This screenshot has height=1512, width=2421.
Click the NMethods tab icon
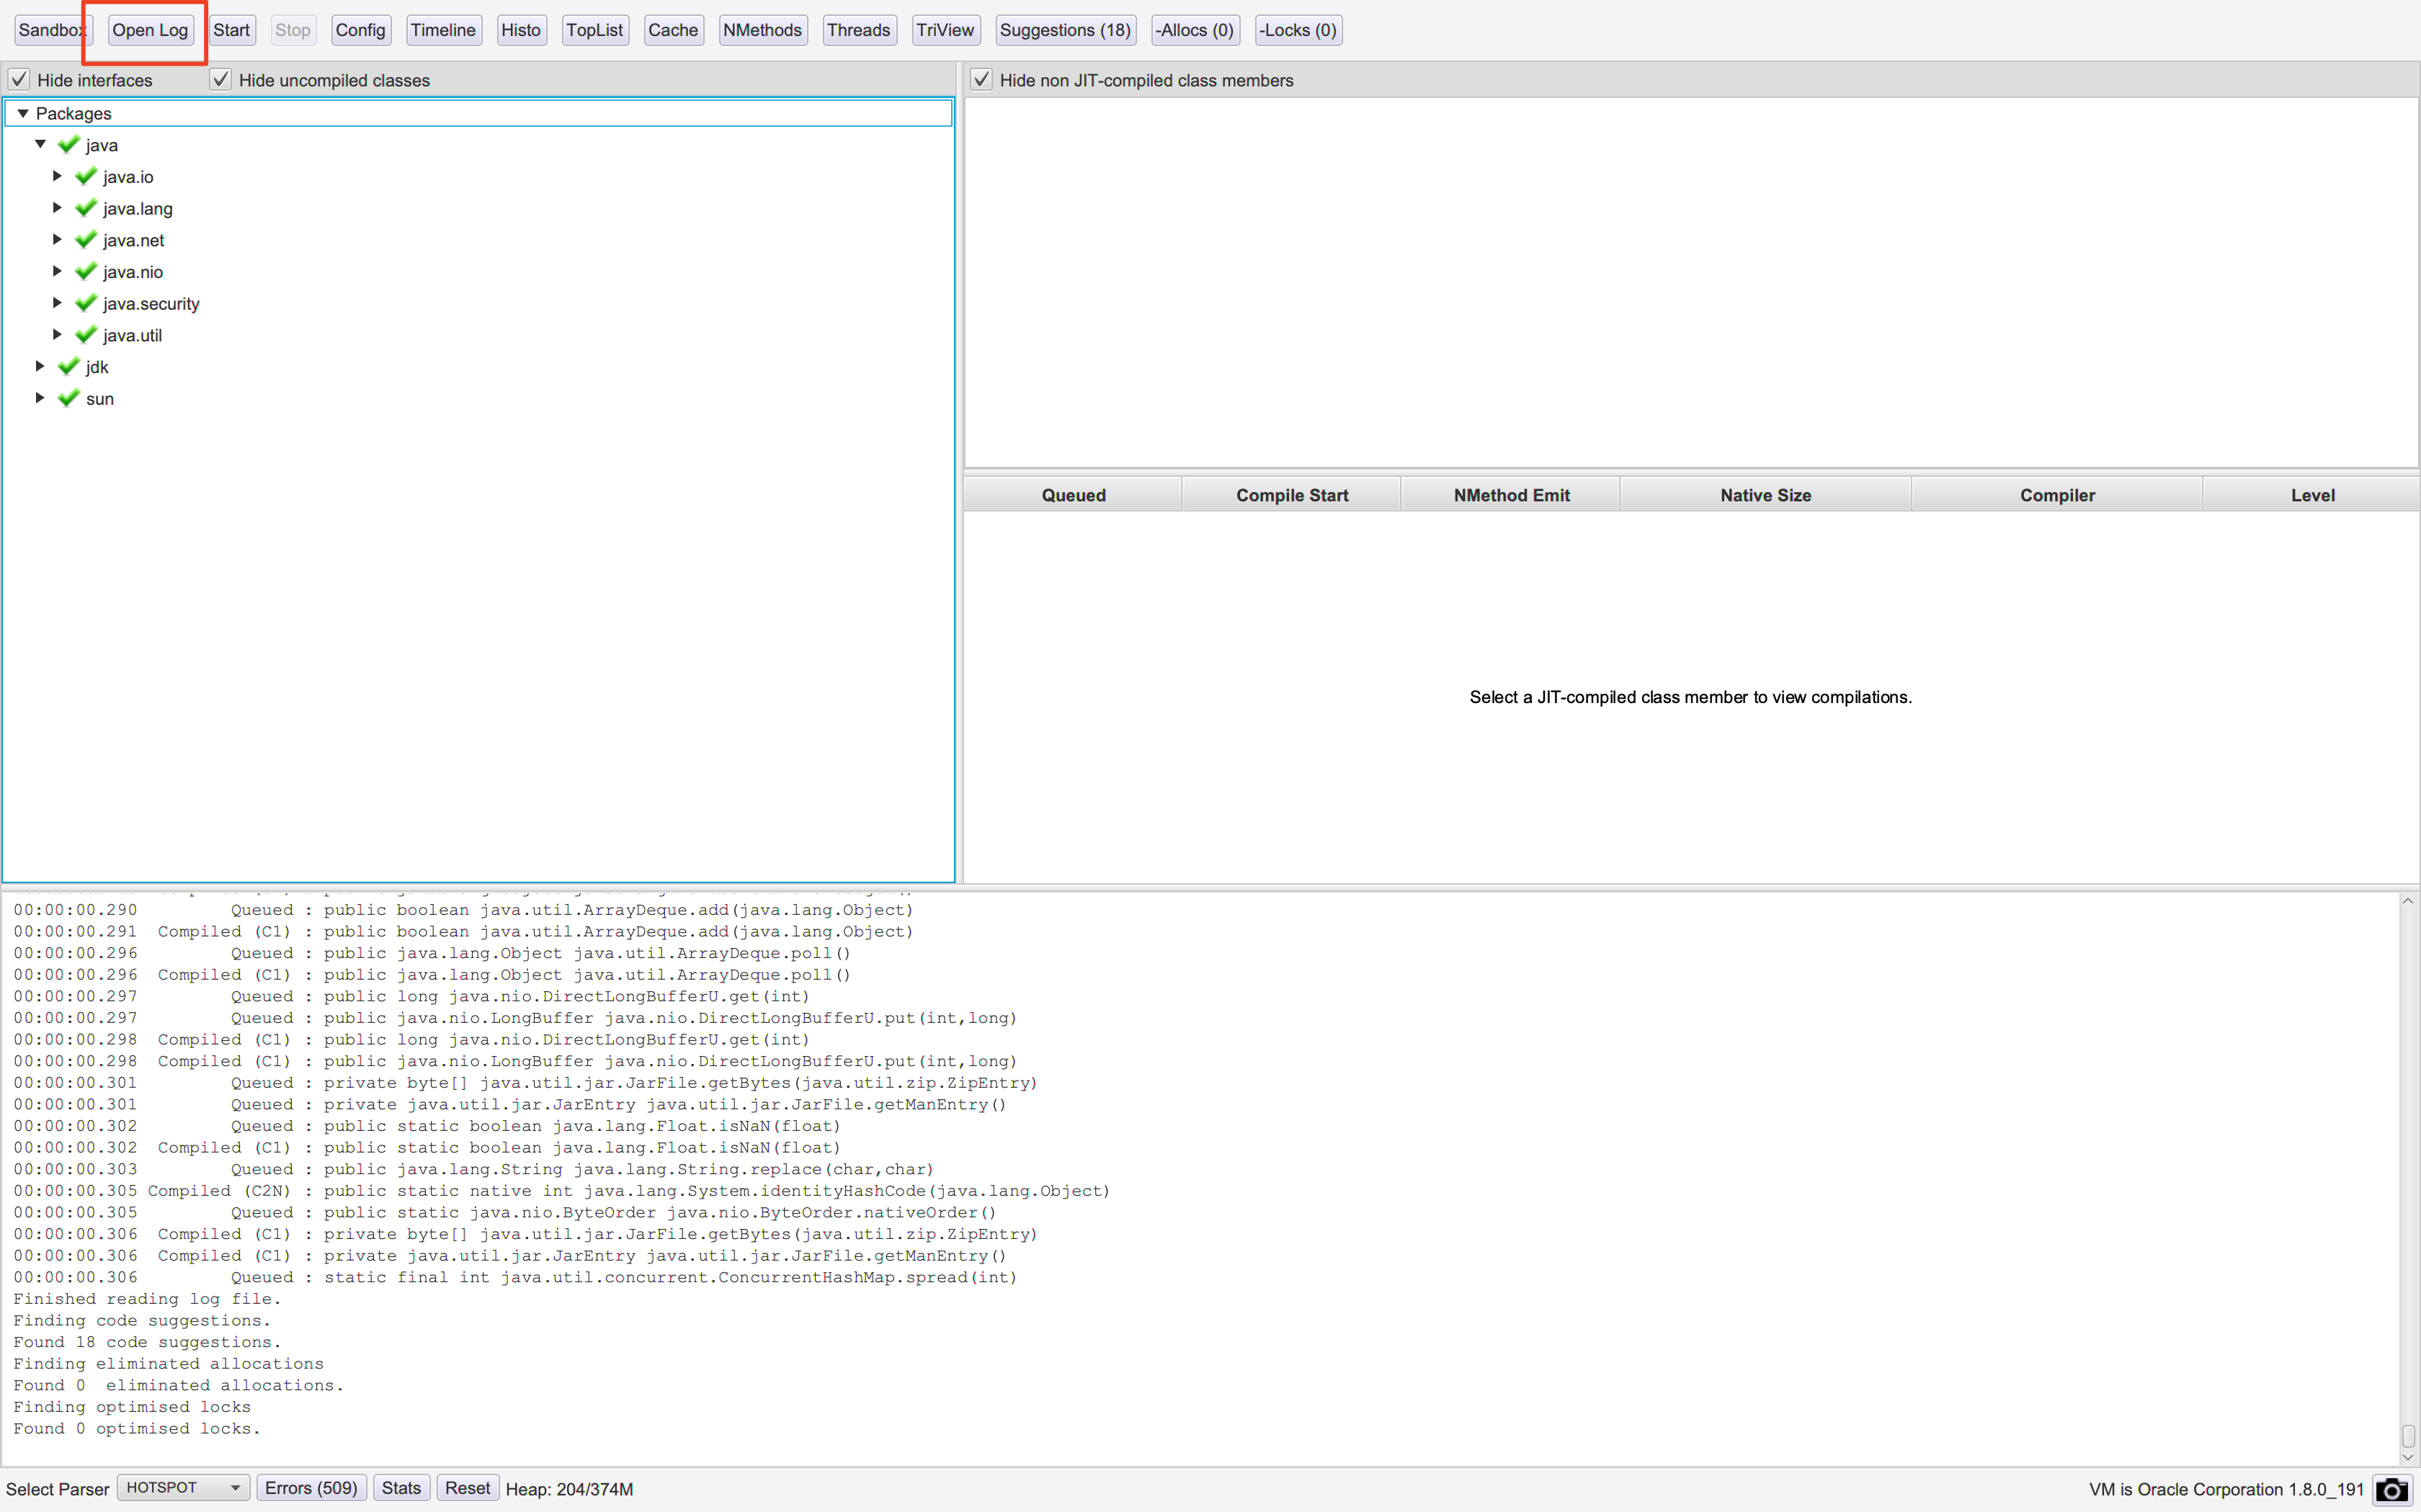point(761,30)
